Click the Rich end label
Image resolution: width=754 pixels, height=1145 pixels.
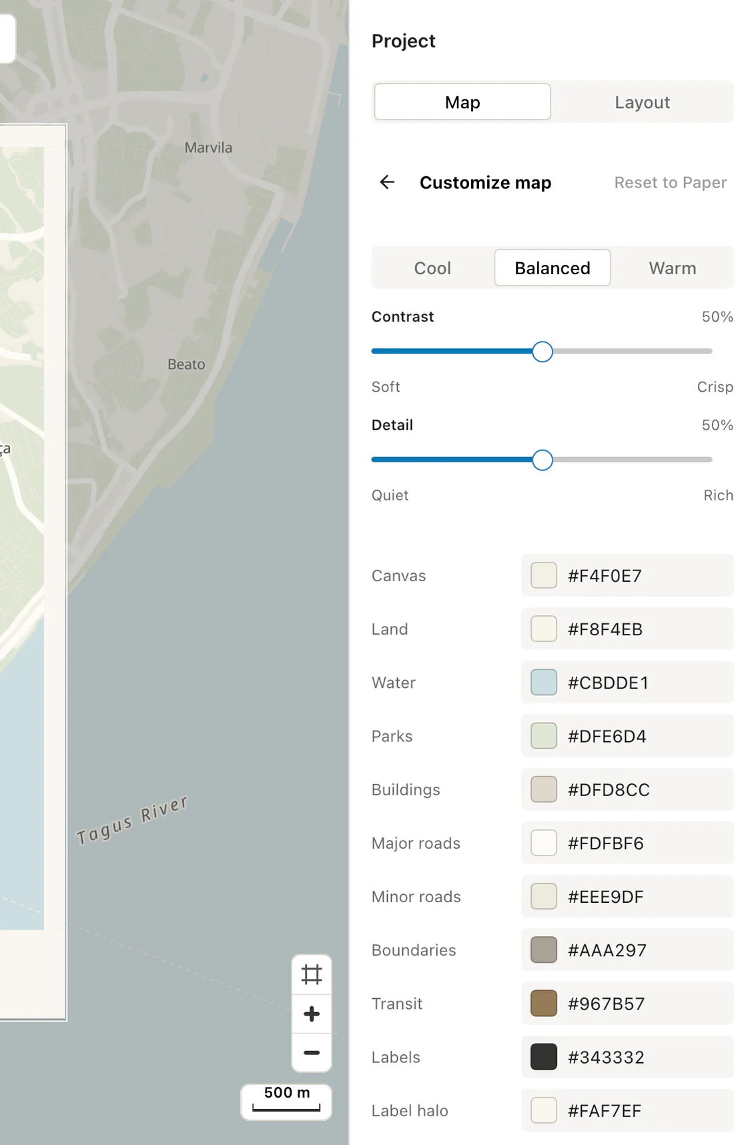[718, 495]
